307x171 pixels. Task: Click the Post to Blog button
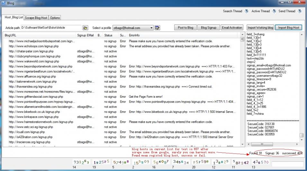pyautogui.click(x=185, y=28)
